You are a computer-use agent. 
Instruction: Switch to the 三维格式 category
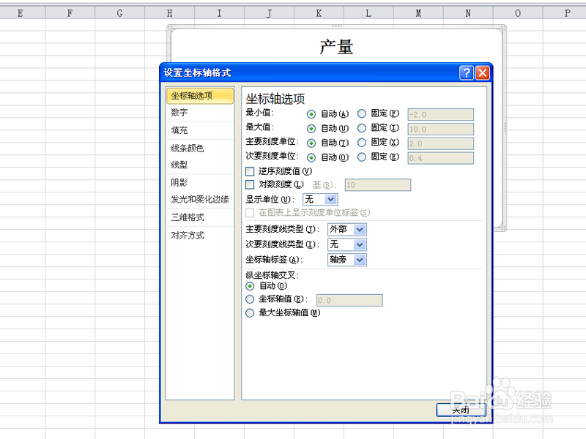(200, 217)
